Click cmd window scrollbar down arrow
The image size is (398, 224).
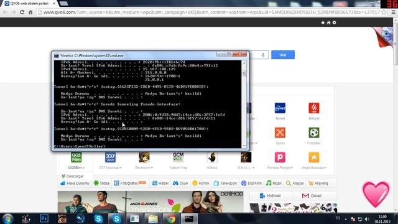point(244,146)
